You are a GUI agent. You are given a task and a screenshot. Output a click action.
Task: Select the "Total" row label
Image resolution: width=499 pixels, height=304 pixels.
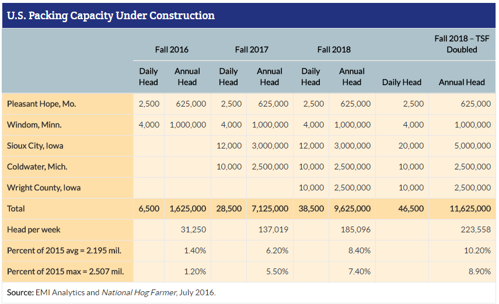(16, 208)
